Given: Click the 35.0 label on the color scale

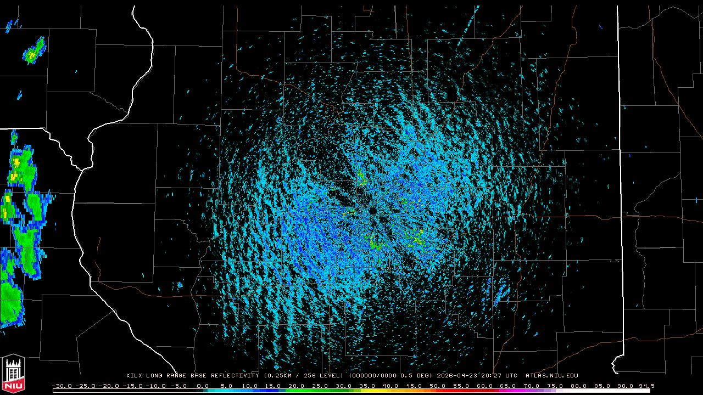Looking at the screenshot, I should coord(367,386).
